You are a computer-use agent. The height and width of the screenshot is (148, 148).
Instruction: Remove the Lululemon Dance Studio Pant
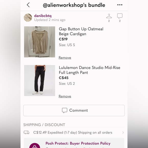click(x=65, y=96)
